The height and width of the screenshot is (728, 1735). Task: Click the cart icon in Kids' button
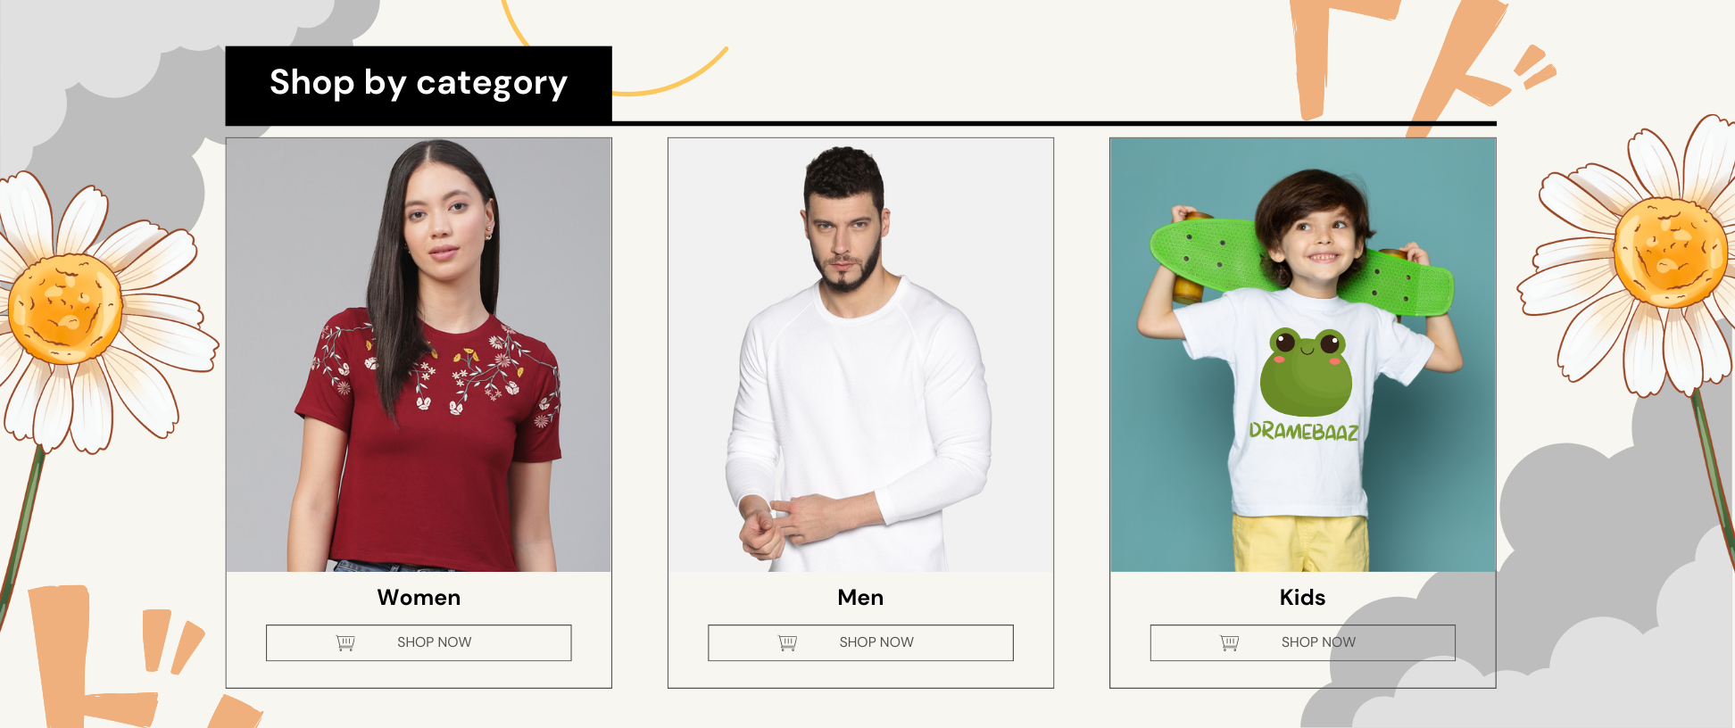pyautogui.click(x=1229, y=642)
